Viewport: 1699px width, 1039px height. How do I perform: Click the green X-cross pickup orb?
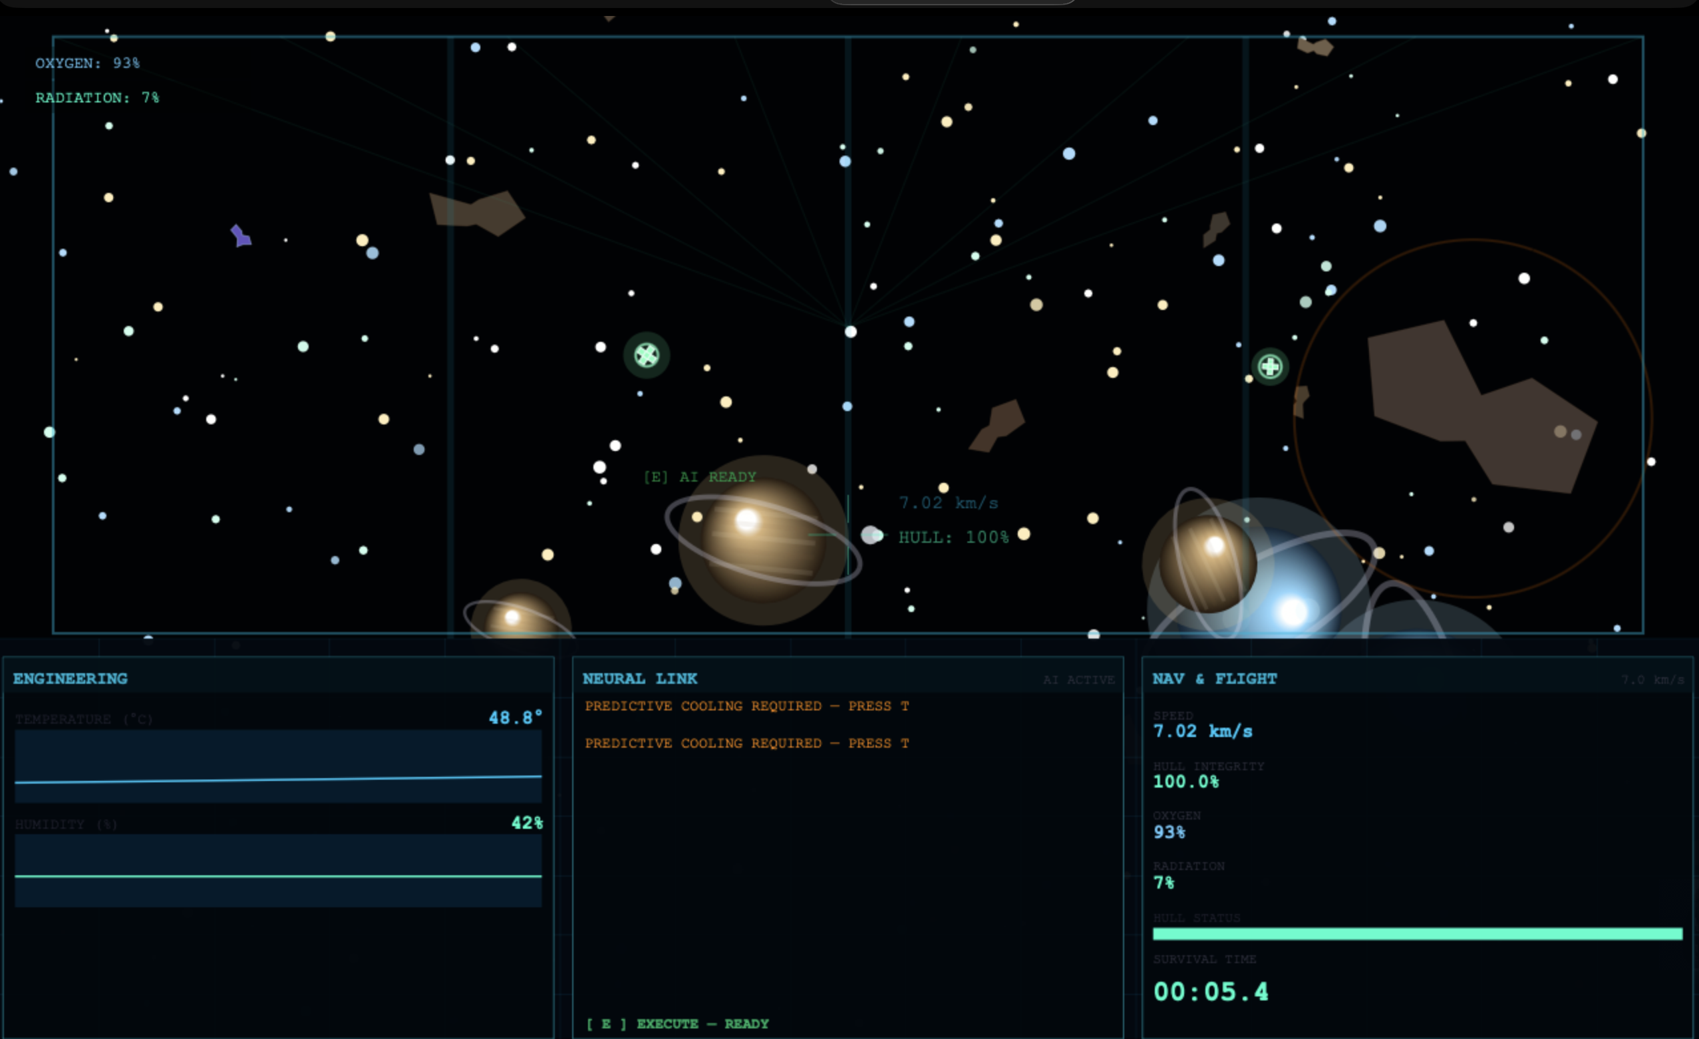click(x=646, y=355)
